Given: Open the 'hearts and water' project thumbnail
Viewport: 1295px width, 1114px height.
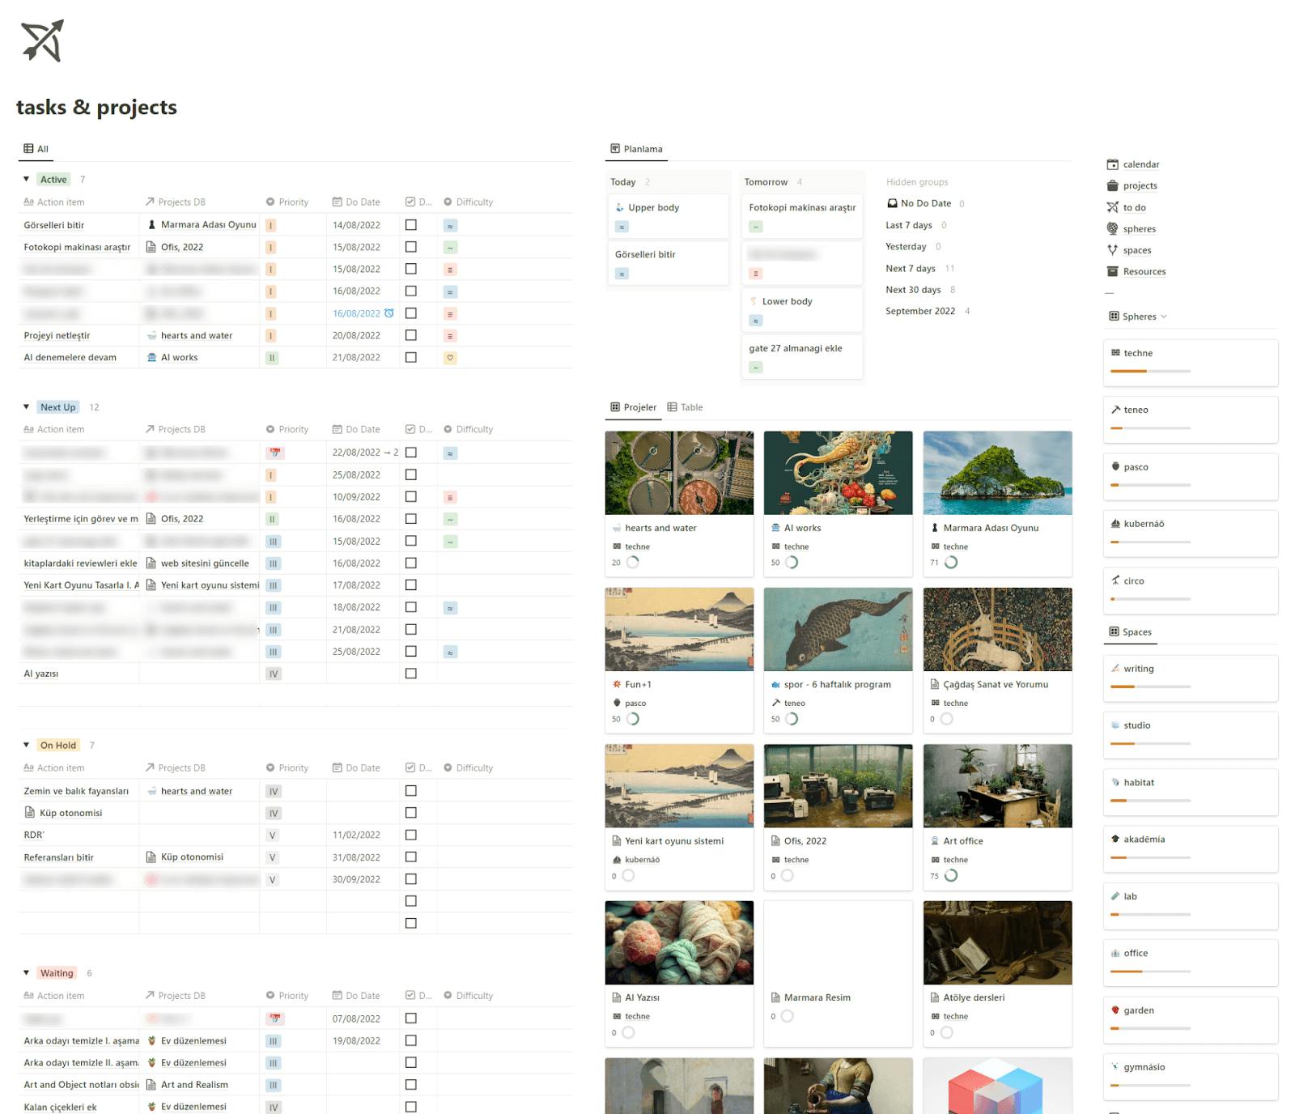Looking at the screenshot, I should tap(678, 472).
